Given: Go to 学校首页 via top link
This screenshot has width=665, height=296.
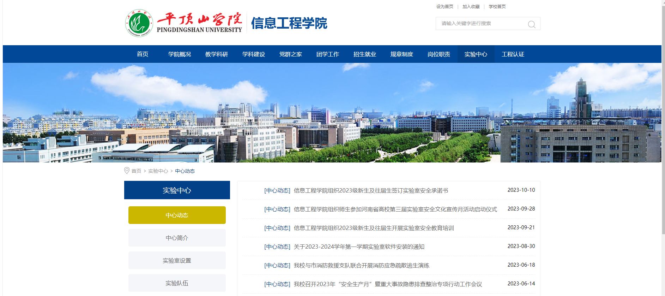Looking at the screenshot, I should 497,7.
